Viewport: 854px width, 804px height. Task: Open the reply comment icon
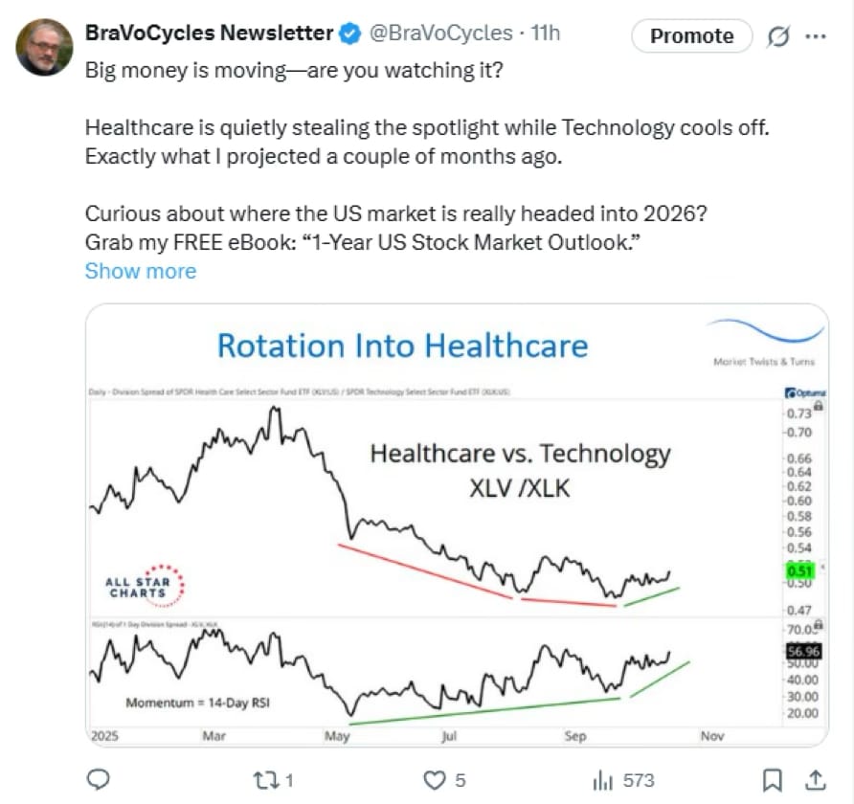pos(99,779)
